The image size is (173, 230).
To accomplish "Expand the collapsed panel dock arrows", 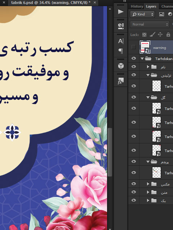I will (125, 1).
